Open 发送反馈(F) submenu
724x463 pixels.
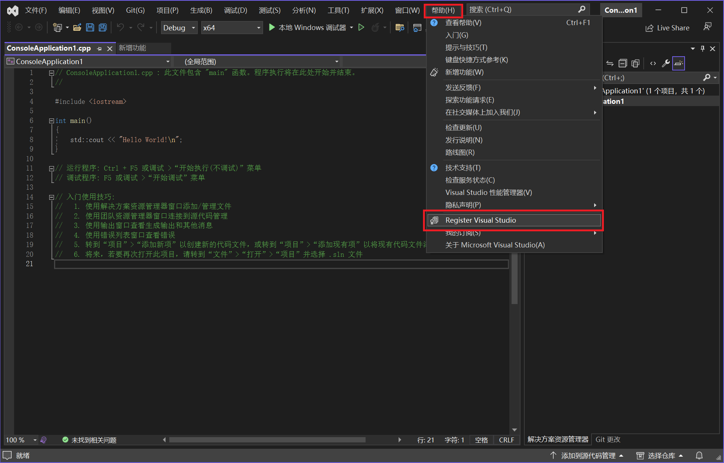(514, 87)
